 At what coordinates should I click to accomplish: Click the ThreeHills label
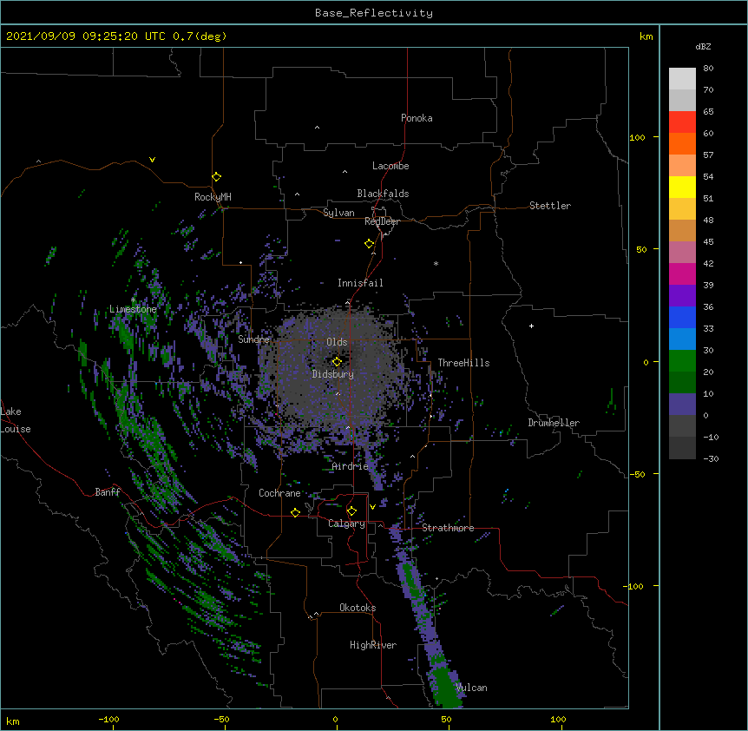463,363
